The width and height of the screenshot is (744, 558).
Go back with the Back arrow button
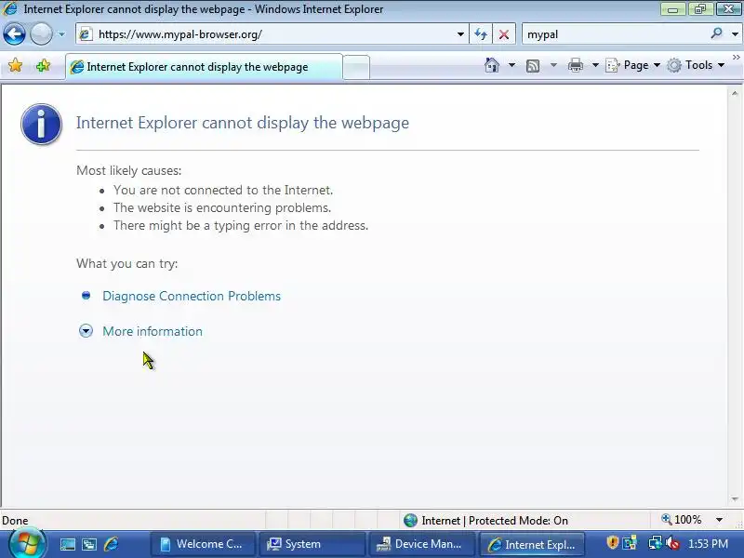click(14, 34)
